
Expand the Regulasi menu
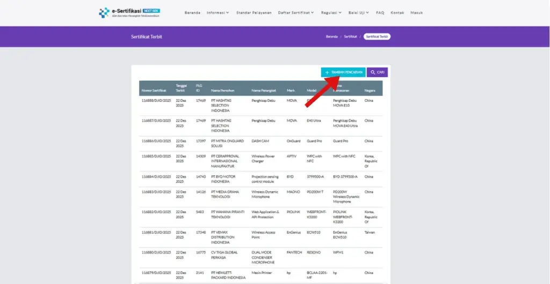coord(332,12)
